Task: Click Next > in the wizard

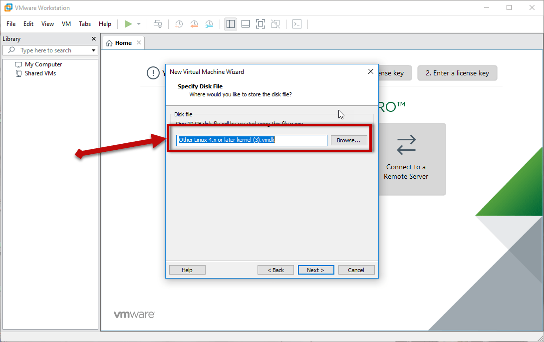Action: click(315, 270)
